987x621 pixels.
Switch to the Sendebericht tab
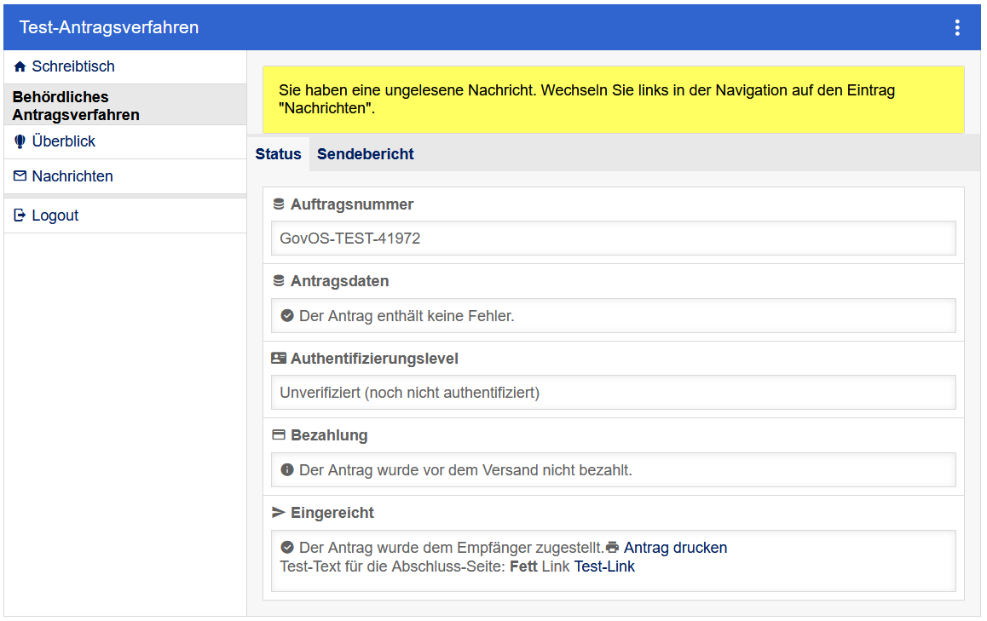[365, 154]
